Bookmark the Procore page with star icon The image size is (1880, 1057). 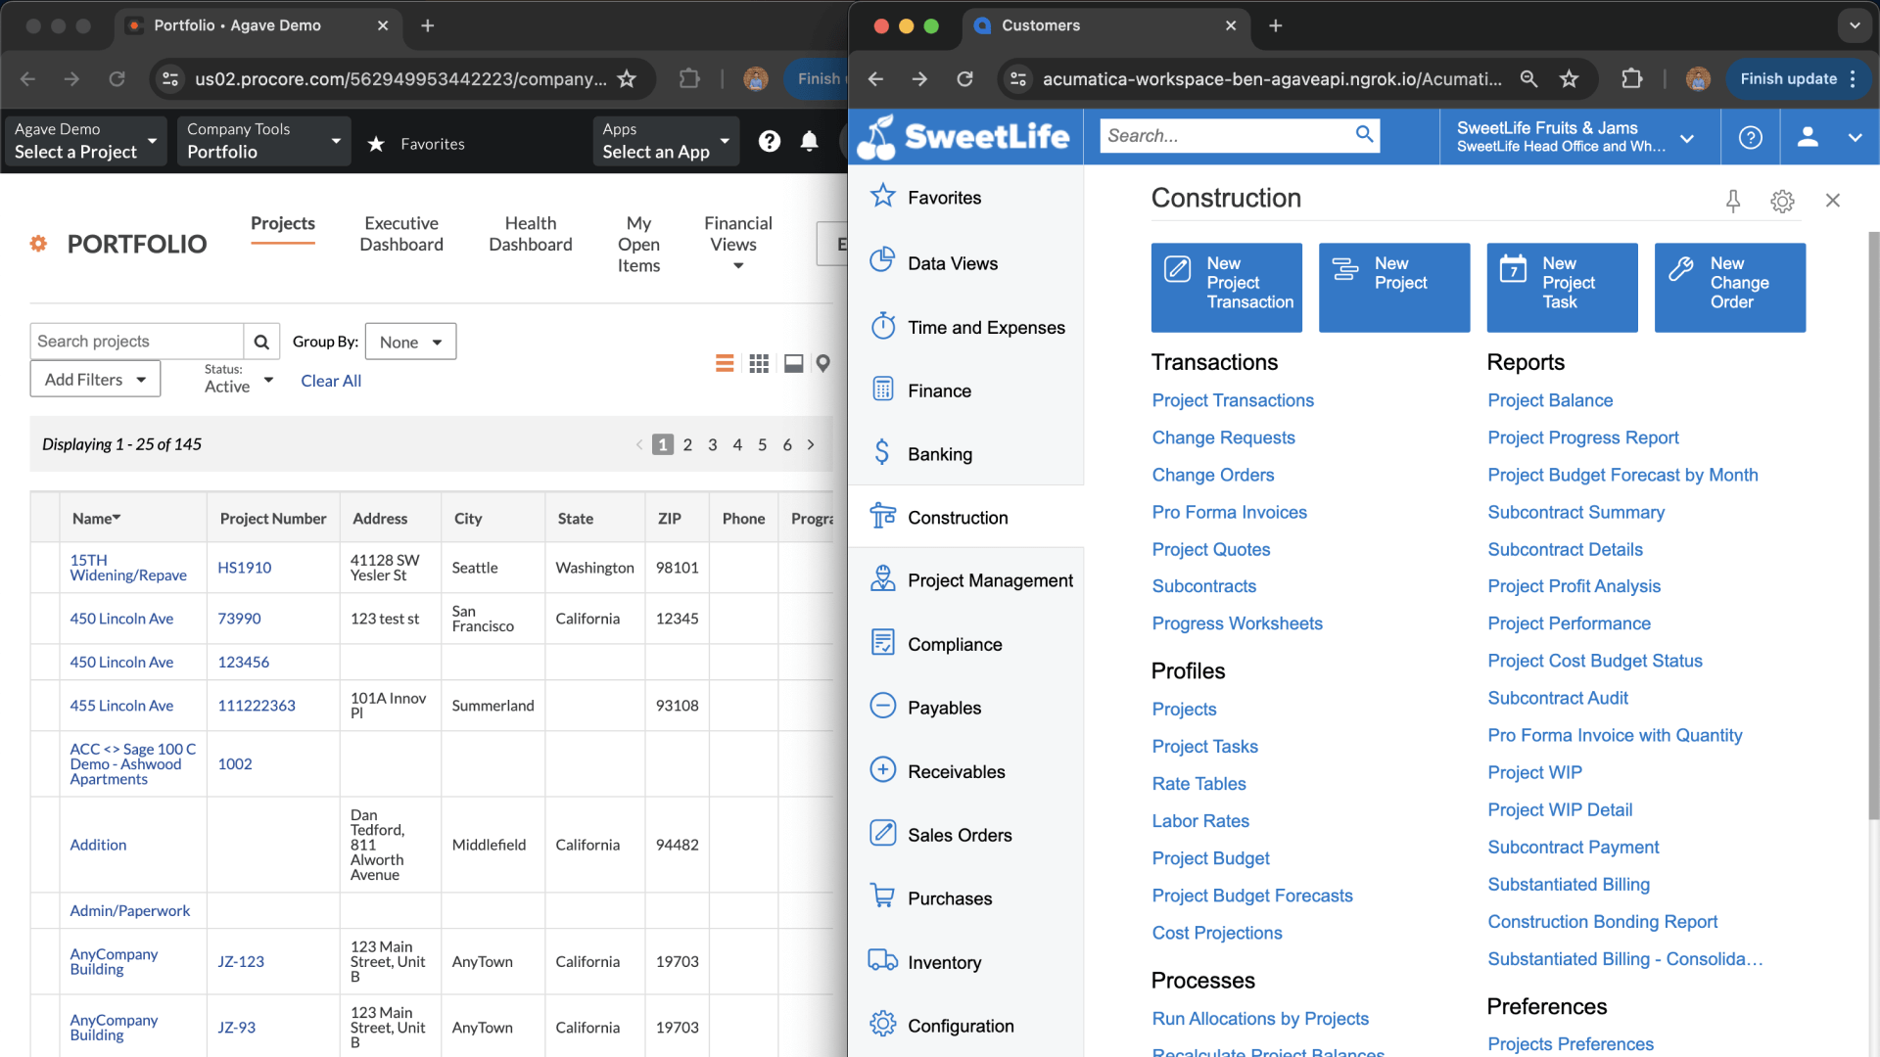(627, 78)
